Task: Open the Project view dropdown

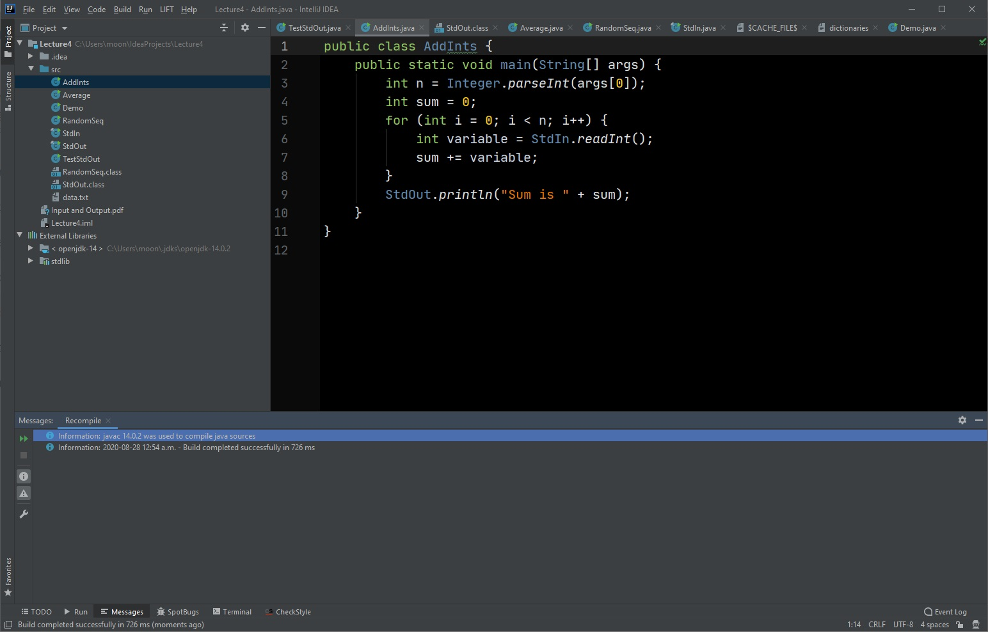Action: [63, 27]
